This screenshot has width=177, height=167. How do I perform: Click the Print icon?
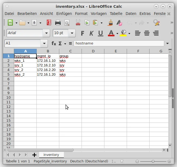[x=58, y=23]
